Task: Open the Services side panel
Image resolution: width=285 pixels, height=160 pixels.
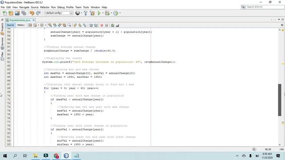Action: [2, 44]
